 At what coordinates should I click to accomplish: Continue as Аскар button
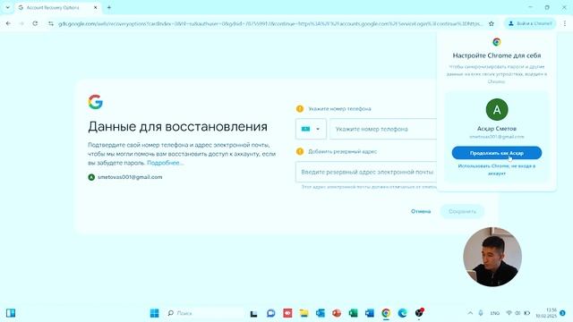(497, 153)
